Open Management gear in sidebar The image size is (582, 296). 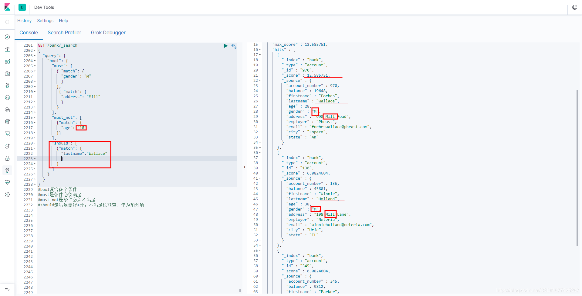[7, 195]
